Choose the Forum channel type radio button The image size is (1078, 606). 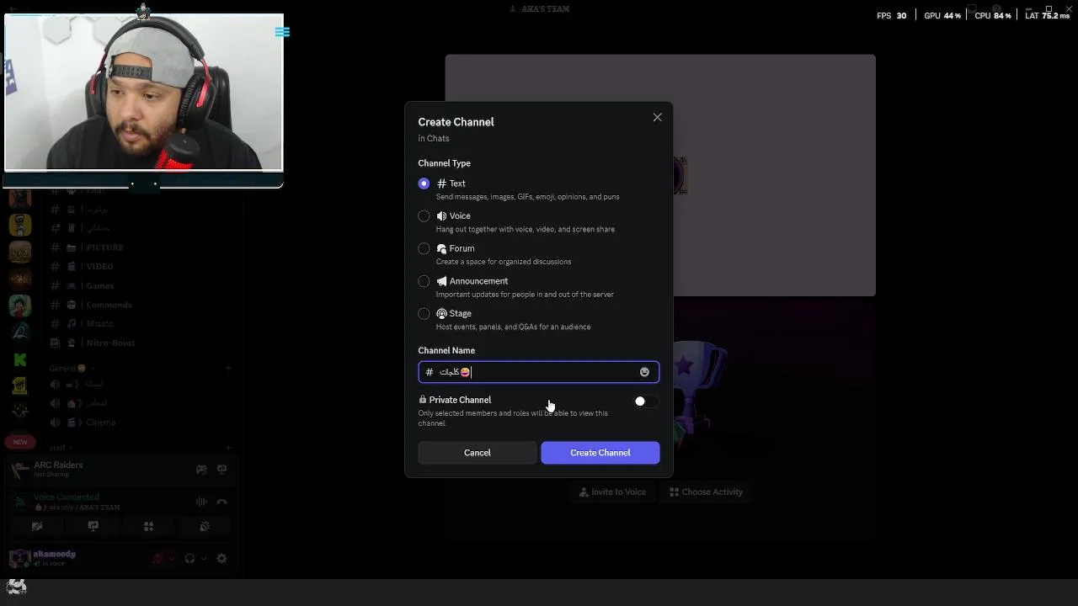[x=424, y=248]
